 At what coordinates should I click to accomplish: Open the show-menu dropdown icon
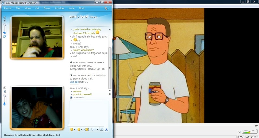pos(107,8)
